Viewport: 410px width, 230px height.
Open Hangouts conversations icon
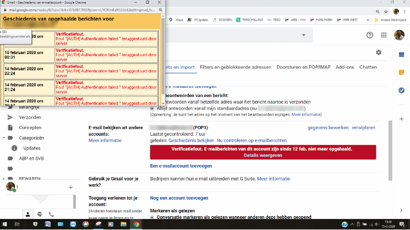(x=40, y=214)
